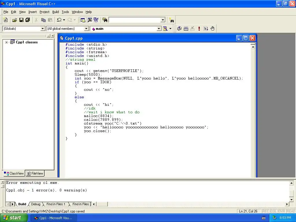Click the 'Error executing cl.exe.' output line

[32, 183]
